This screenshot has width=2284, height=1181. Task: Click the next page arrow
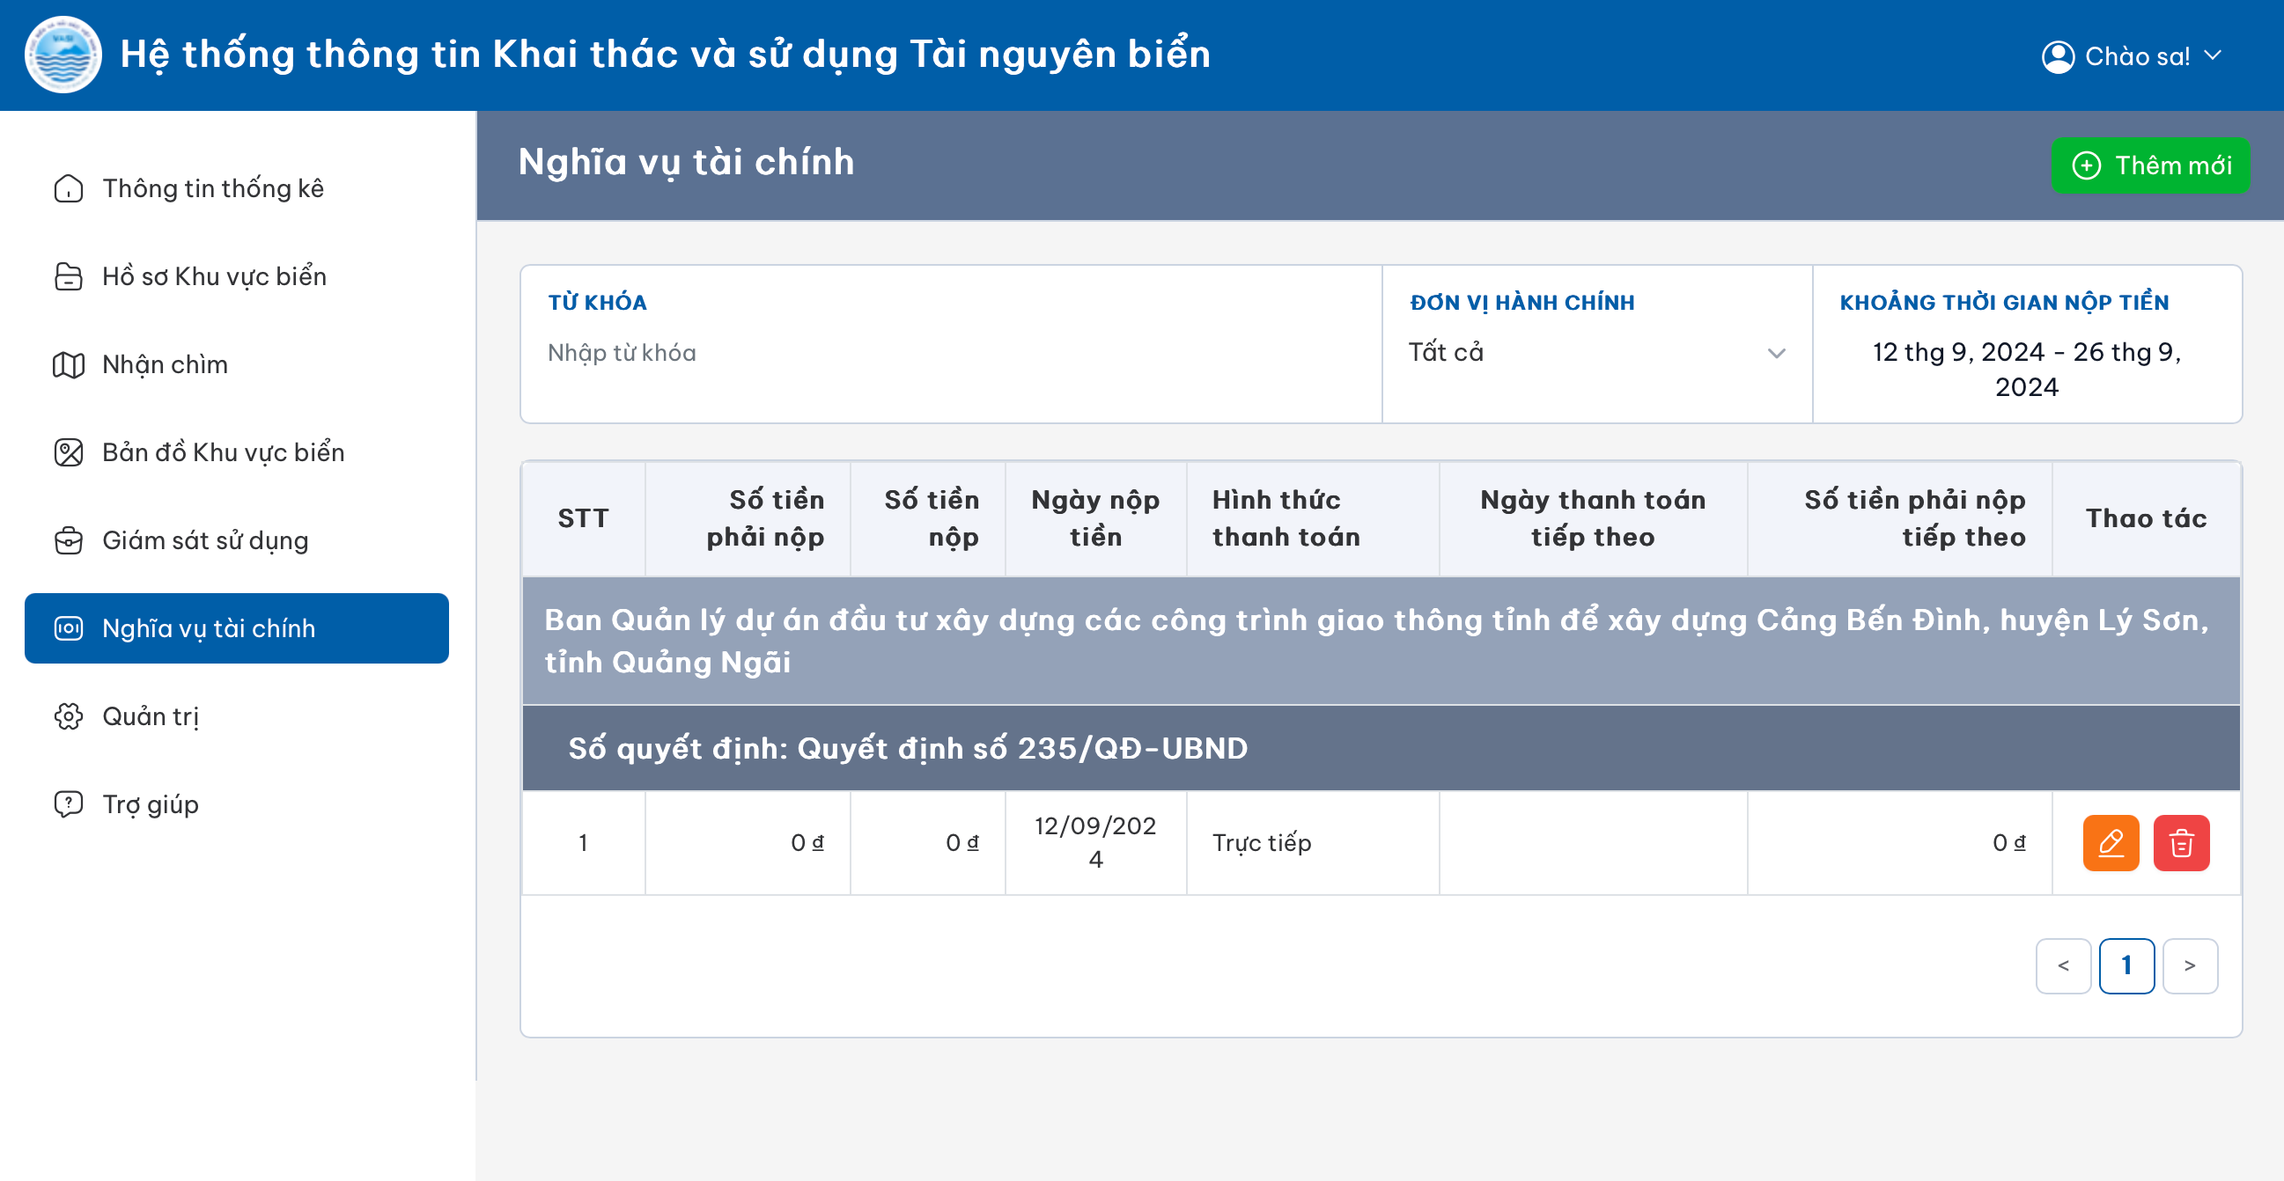(2190, 965)
